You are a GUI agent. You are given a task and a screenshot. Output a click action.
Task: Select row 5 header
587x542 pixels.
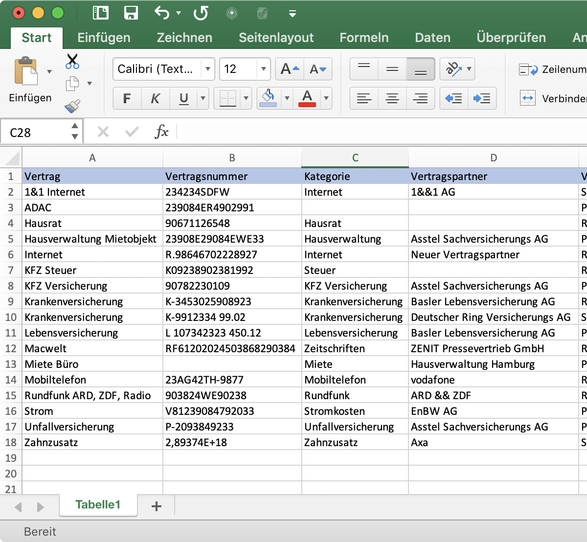click(11, 239)
